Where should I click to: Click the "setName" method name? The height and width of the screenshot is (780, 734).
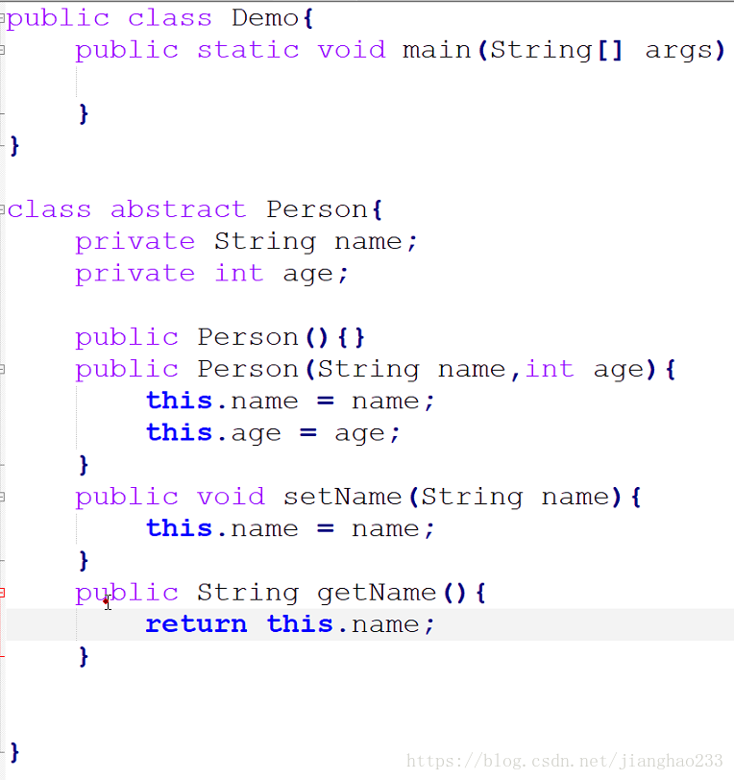pos(342,497)
